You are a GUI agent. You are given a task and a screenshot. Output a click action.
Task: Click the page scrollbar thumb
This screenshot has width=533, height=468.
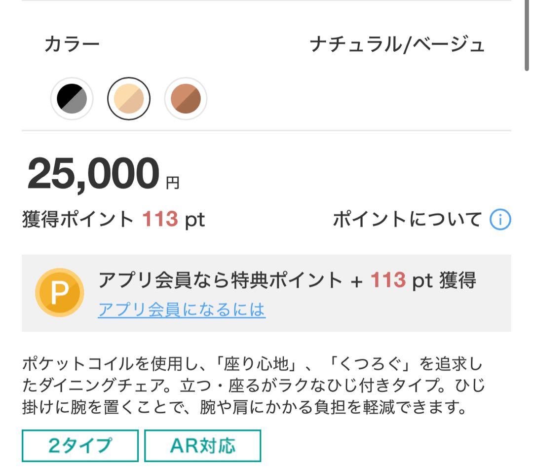[528, 35]
